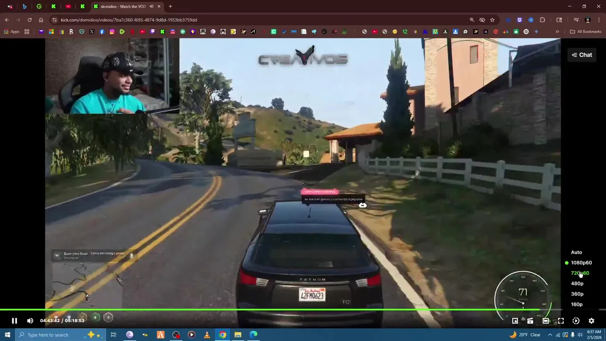Expand hidden bookmarks chevron

[x=557, y=32]
